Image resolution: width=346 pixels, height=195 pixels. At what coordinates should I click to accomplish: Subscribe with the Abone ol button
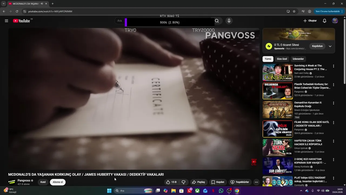click(x=58, y=182)
